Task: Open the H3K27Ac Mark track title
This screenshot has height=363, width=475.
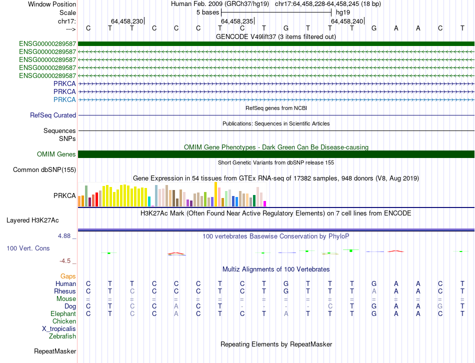Action: click(x=276, y=213)
